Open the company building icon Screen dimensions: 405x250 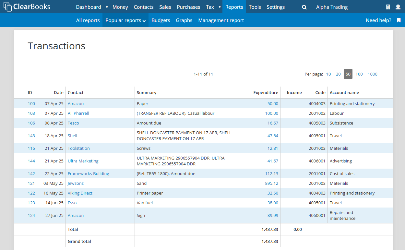[x=388, y=7]
